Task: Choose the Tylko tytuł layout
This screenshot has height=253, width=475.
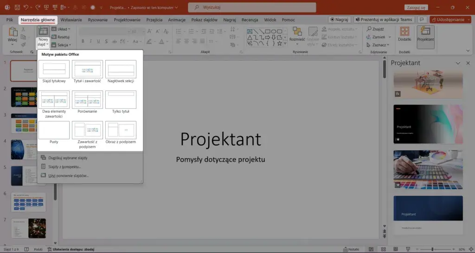Action: click(x=121, y=103)
